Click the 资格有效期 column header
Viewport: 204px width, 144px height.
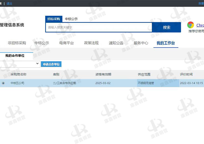point(103,74)
